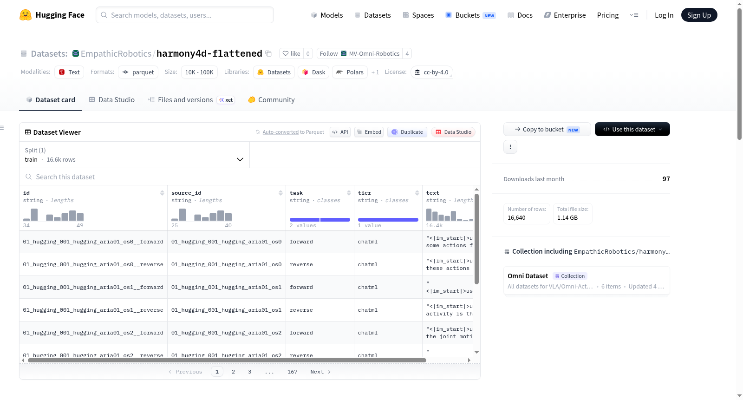
Task: Go to the Next page of rows
Action: [321, 372]
